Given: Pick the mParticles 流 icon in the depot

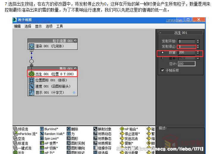Looking at the screenshot, I should click(x=15, y=134).
